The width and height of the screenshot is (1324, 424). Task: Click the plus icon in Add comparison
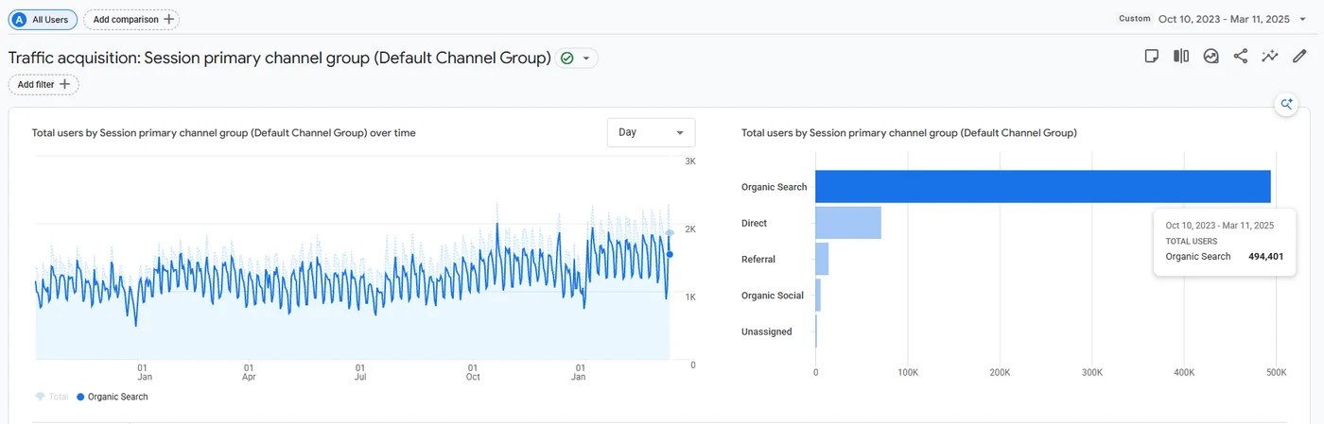tap(168, 19)
